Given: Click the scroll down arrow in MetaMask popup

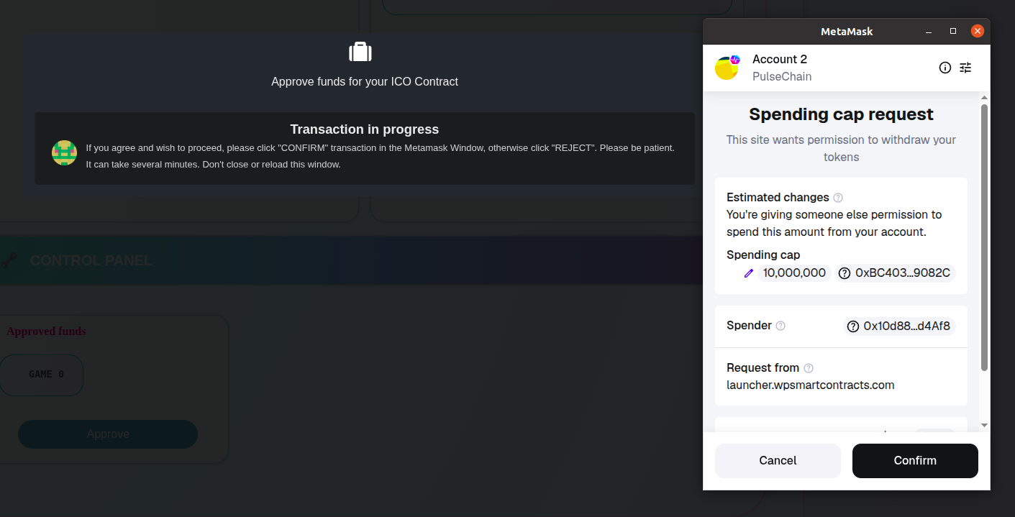Looking at the screenshot, I should pyautogui.click(x=984, y=425).
